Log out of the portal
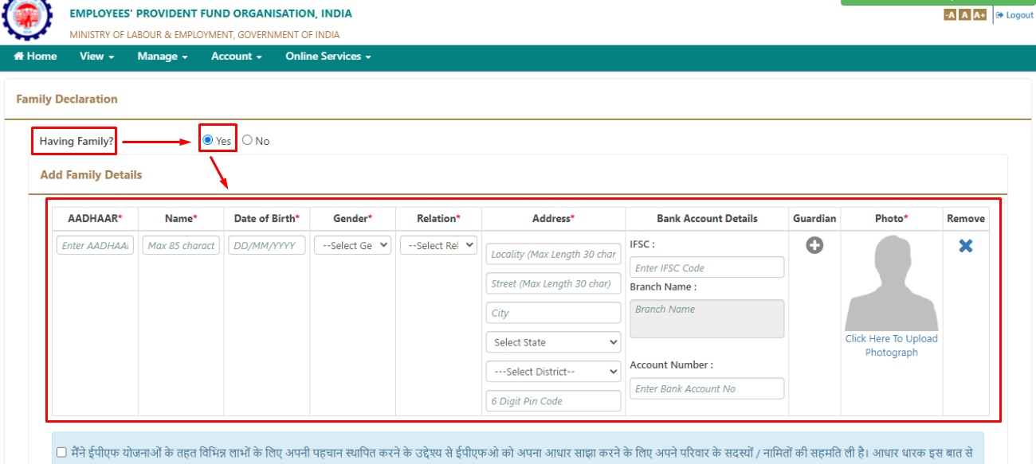The height and width of the screenshot is (464, 1036). [x=1014, y=15]
